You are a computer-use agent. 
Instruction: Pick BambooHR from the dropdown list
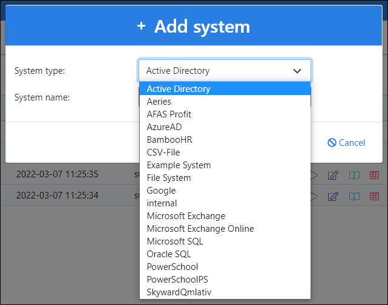coord(169,140)
